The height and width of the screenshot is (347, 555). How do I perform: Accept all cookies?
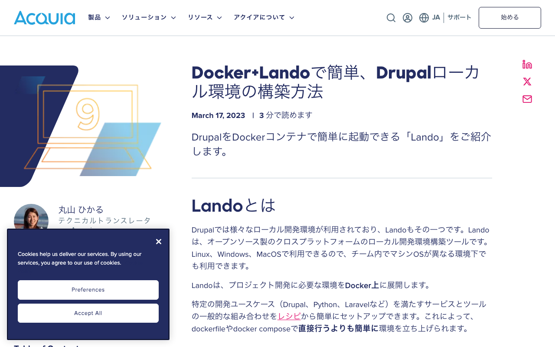coord(88,313)
